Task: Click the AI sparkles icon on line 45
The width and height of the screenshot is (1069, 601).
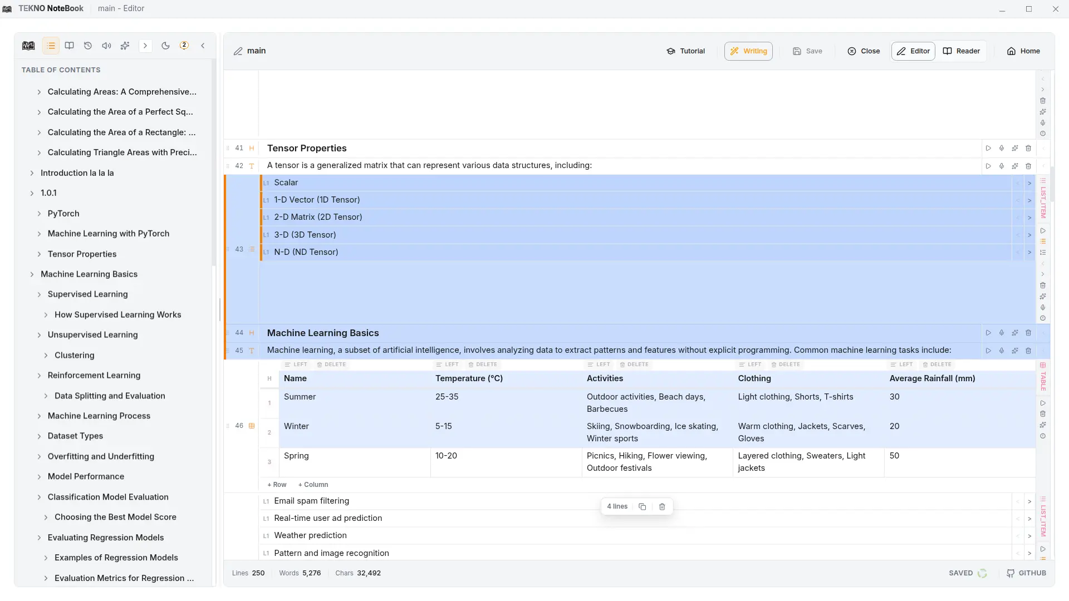Action: (1015, 351)
